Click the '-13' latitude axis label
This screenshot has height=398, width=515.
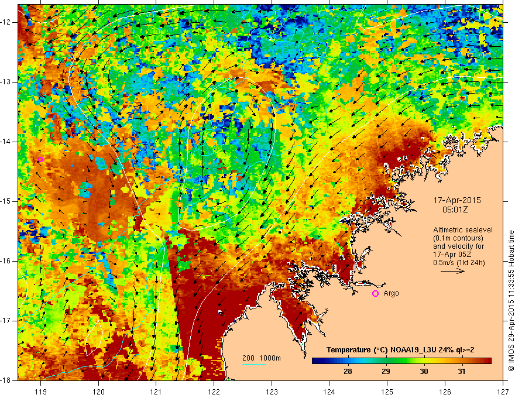click(x=6, y=82)
